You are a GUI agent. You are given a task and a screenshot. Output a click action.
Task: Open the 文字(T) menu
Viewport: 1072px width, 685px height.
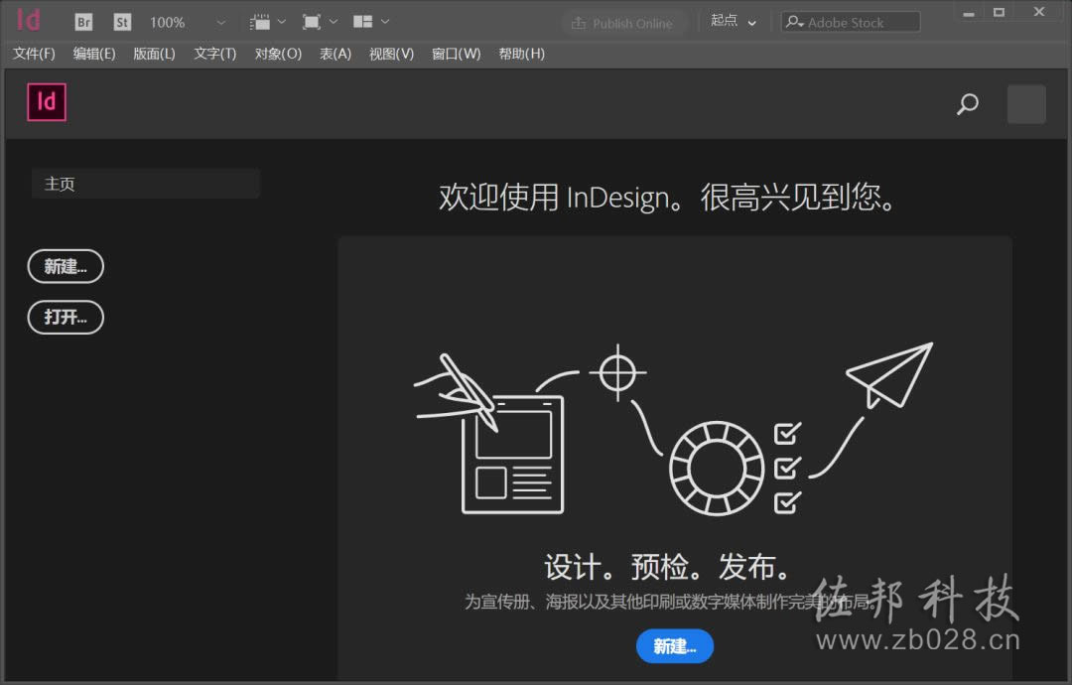click(214, 54)
